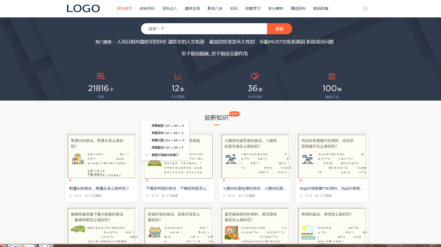Toggle 截图时隐藏当前窗口 checkmark option
The height and width of the screenshot is (247, 441).
click(x=165, y=155)
